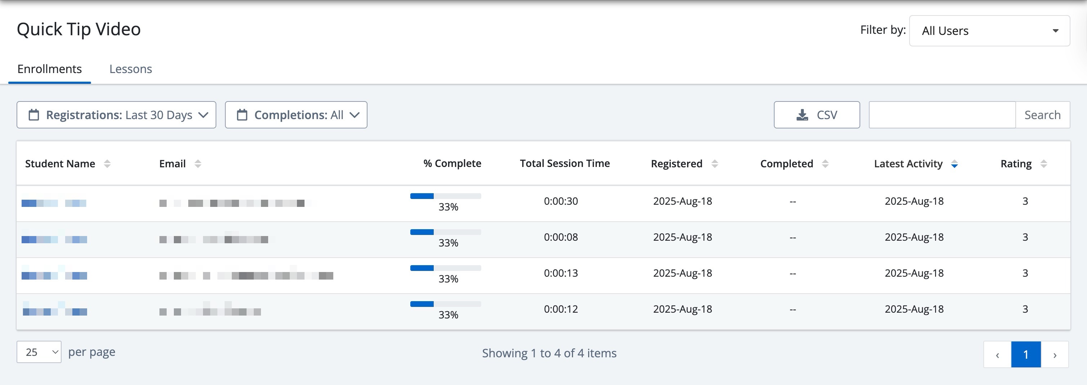Sort the table by Rating
The height and width of the screenshot is (385, 1087).
(x=1043, y=164)
